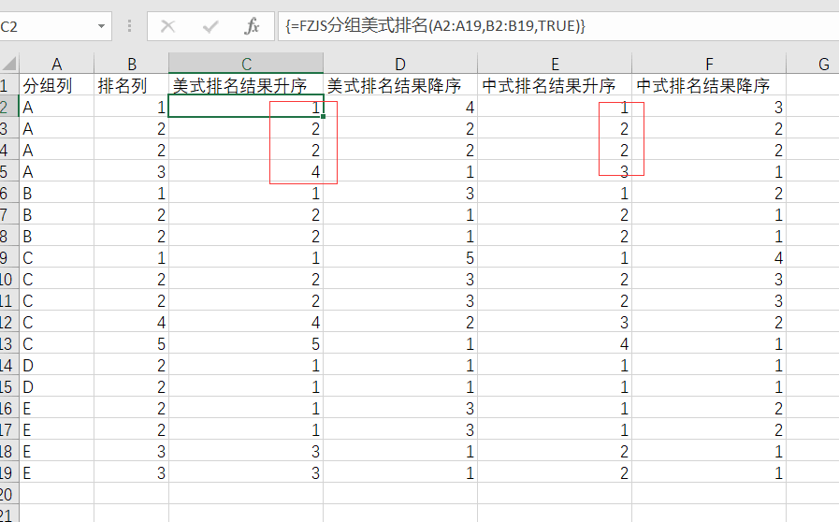
Task: Select column G header
Action: coord(813,64)
